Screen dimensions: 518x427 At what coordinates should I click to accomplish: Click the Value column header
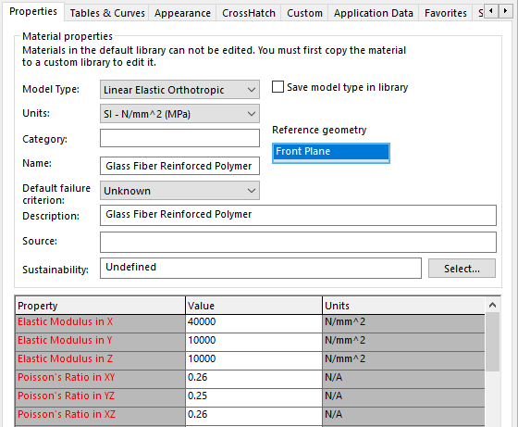253,306
